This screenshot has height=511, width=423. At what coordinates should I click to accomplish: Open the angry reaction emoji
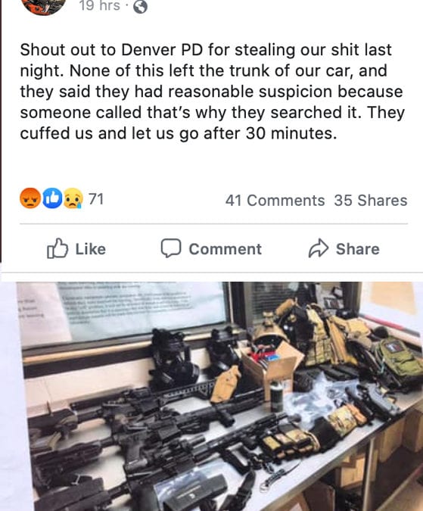tap(30, 198)
